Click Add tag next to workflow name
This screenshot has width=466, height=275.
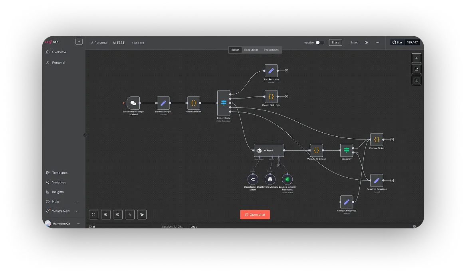[x=138, y=43]
